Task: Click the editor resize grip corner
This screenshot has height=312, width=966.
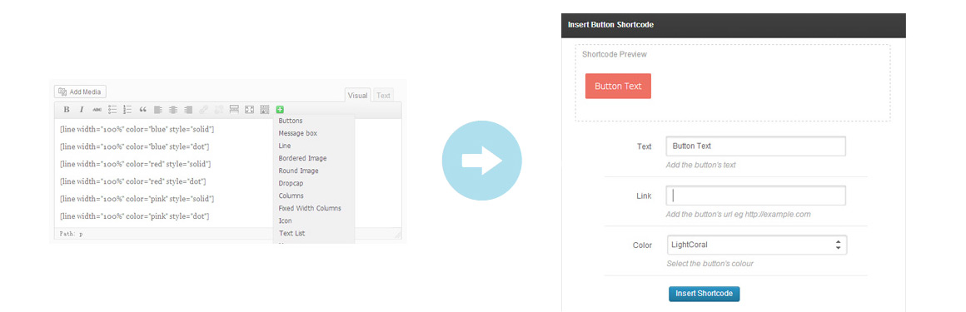Action: pyautogui.click(x=397, y=235)
